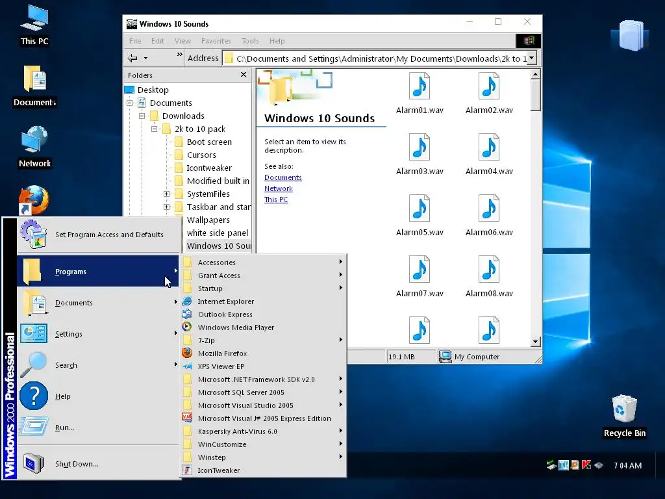Launch IconTweaker from Programs menu
Image resolution: width=665 pixels, height=499 pixels.
[x=264, y=470]
